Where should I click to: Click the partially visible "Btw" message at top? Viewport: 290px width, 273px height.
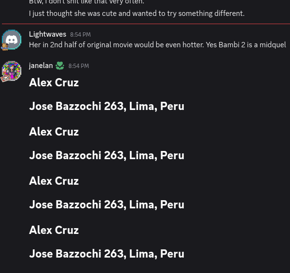(86, 2)
